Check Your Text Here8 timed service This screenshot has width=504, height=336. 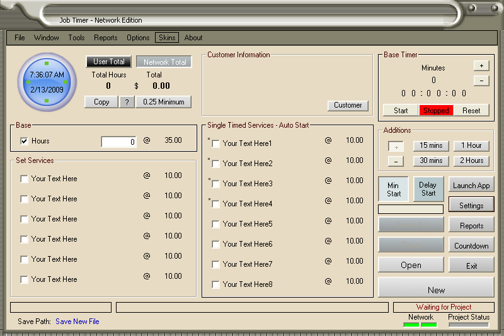215,285
